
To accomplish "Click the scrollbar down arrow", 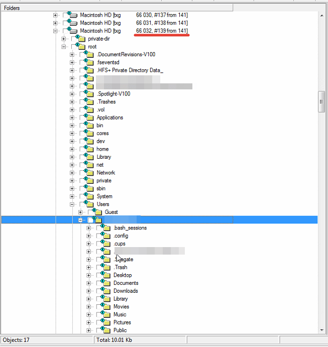I will [x=321, y=330].
